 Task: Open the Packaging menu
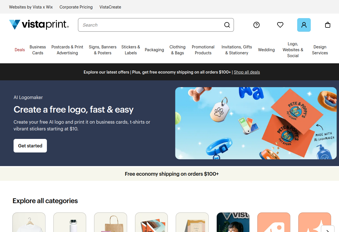coord(154,50)
